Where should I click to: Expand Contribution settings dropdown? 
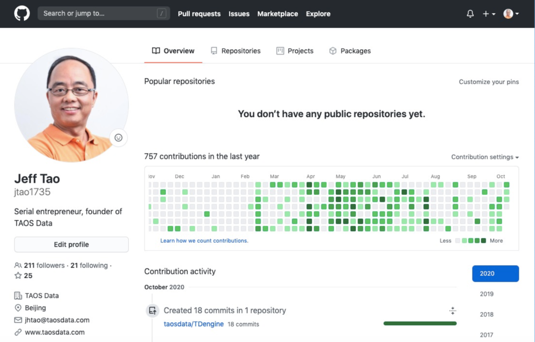485,157
